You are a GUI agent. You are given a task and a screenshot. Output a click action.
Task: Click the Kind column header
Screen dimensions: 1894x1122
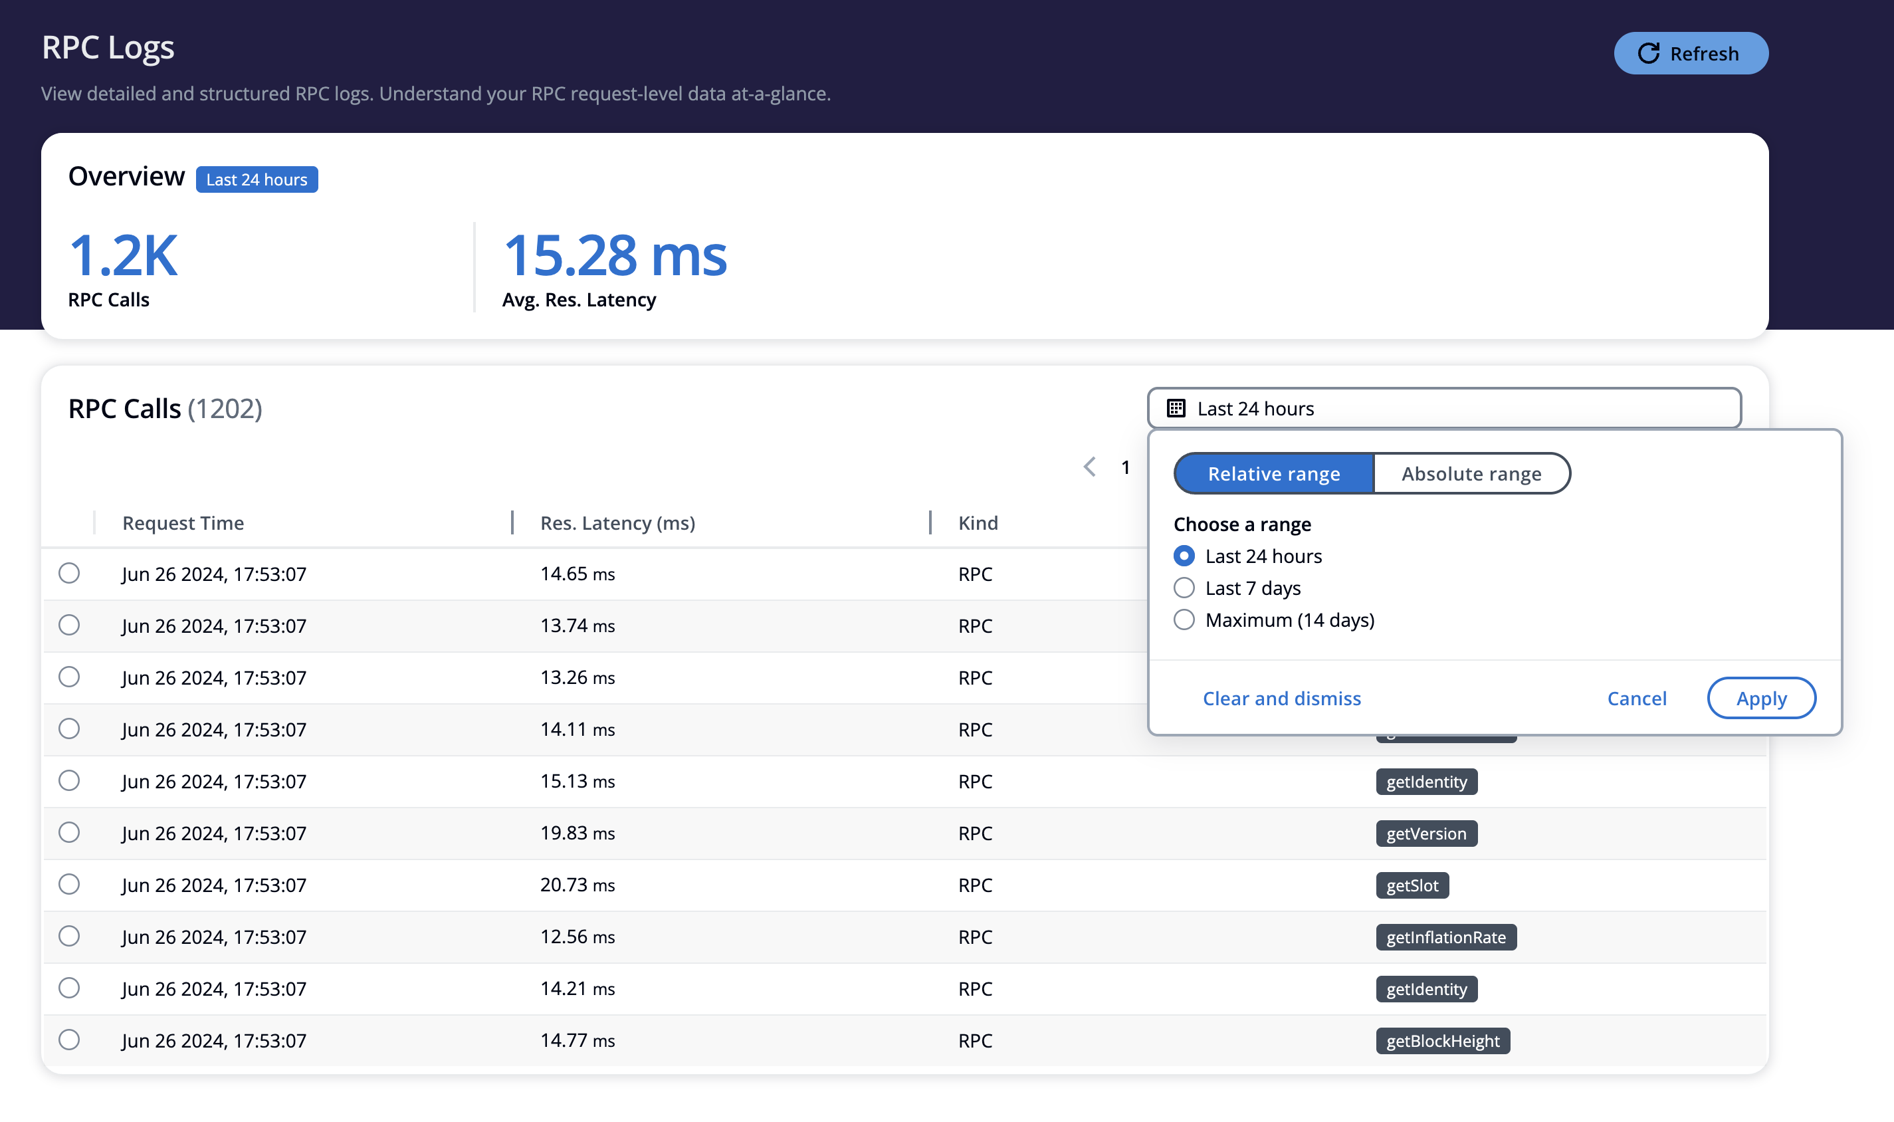click(x=978, y=523)
